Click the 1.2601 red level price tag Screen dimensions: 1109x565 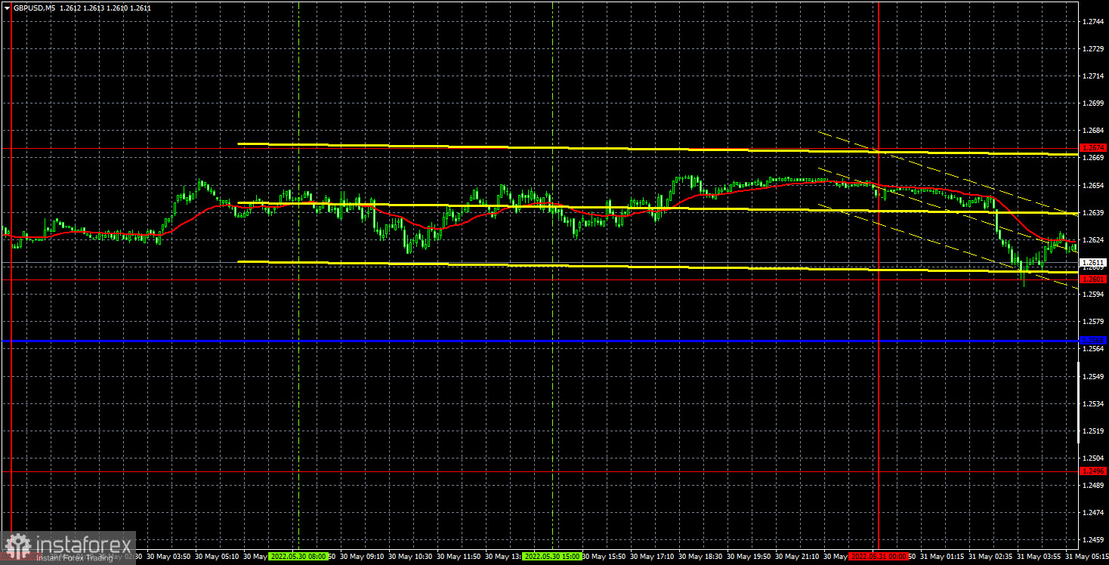[x=1093, y=279]
